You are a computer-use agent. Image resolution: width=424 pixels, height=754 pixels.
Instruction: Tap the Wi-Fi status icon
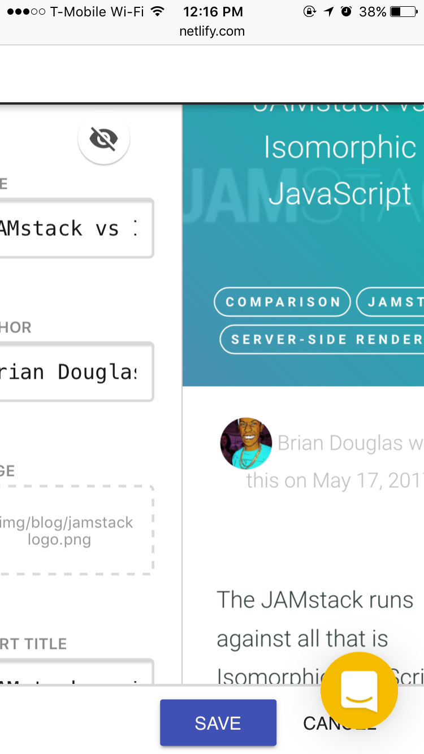point(158,11)
